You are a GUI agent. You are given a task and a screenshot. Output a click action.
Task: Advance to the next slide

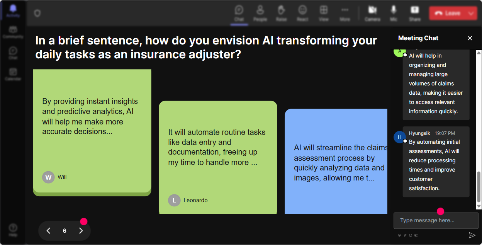pyautogui.click(x=81, y=231)
